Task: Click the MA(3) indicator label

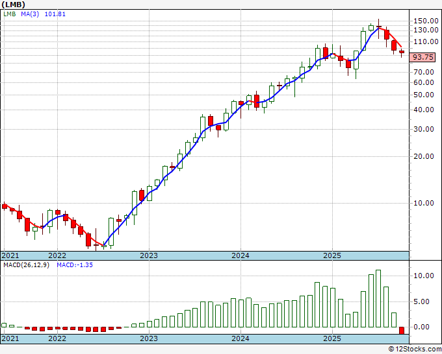Action: (30, 14)
